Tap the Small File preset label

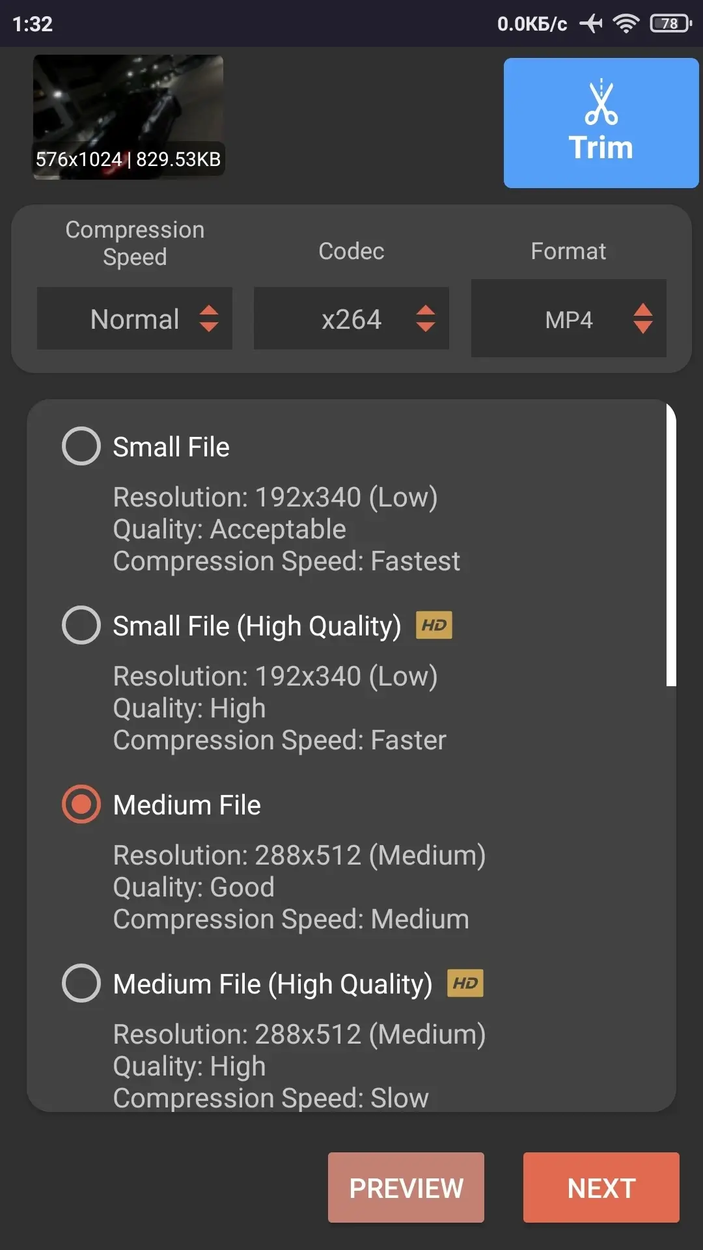coord(171,447)
